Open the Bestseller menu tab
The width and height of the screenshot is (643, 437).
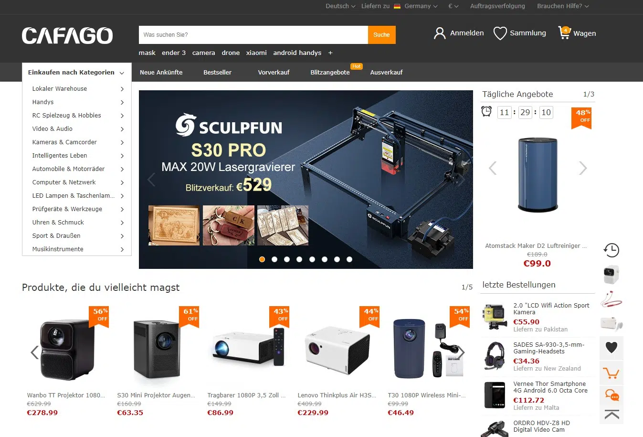coord(217,73)
